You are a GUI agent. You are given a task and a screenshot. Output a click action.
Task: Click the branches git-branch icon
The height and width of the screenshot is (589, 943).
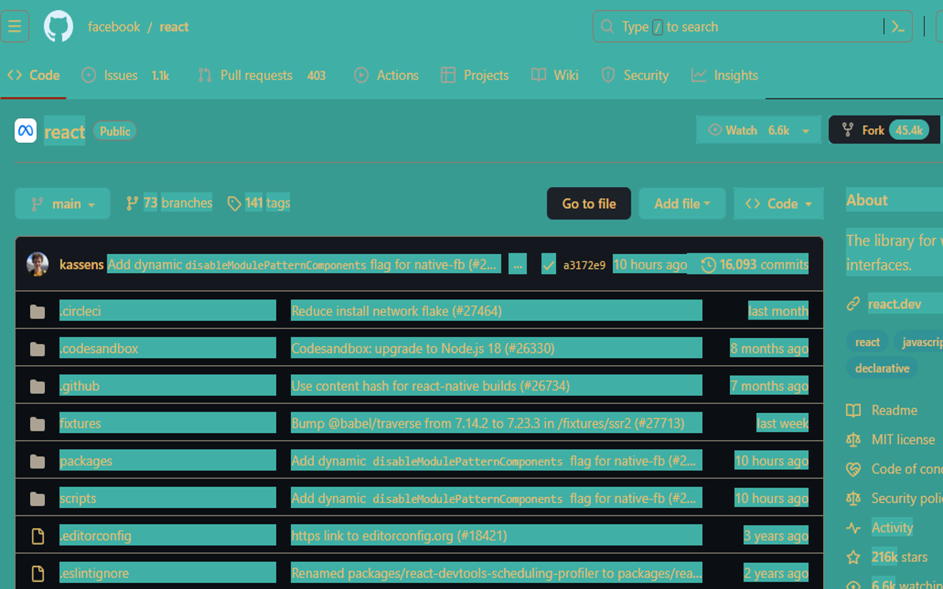point(132,203)
